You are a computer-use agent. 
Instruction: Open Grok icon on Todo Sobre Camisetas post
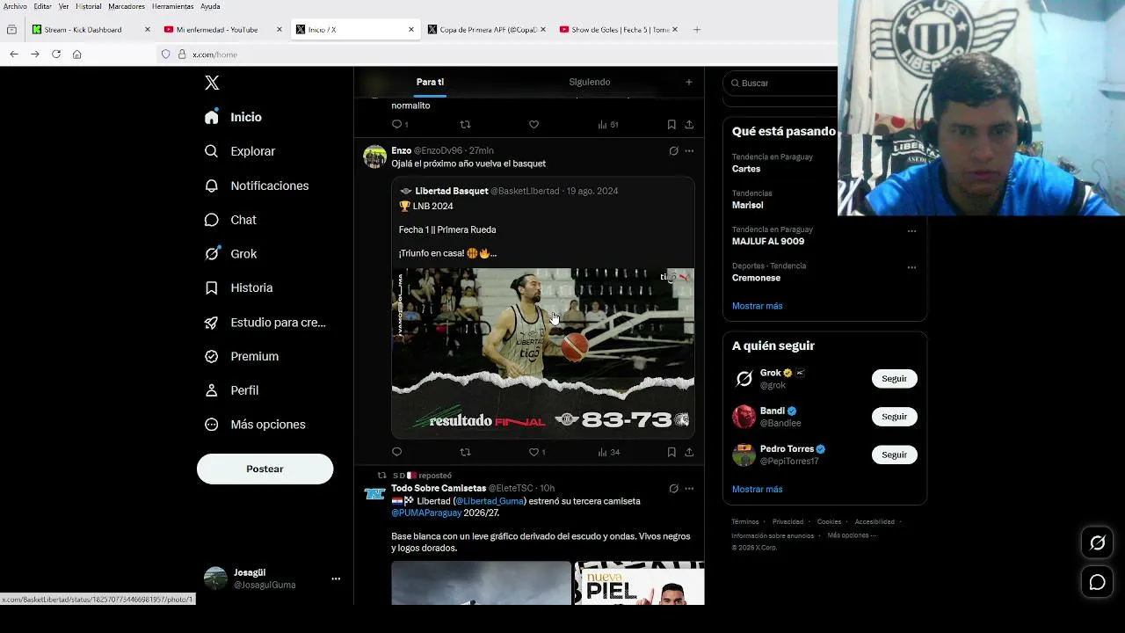(x=673, y=489)
